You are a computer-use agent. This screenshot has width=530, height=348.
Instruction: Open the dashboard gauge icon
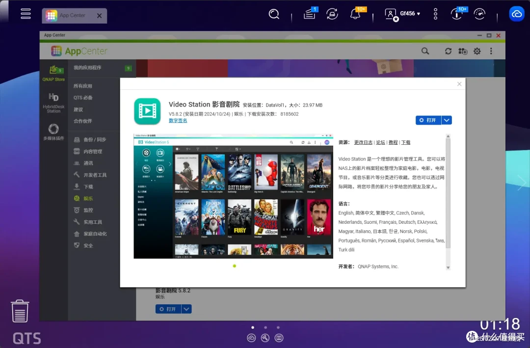479,14
